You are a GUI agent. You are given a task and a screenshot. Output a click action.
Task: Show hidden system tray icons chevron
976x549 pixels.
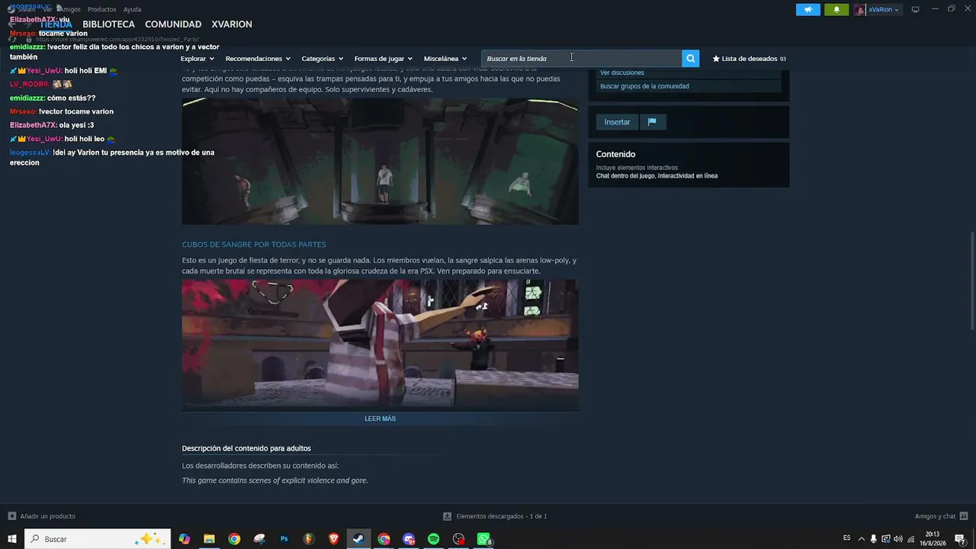[x=861, y=539]
